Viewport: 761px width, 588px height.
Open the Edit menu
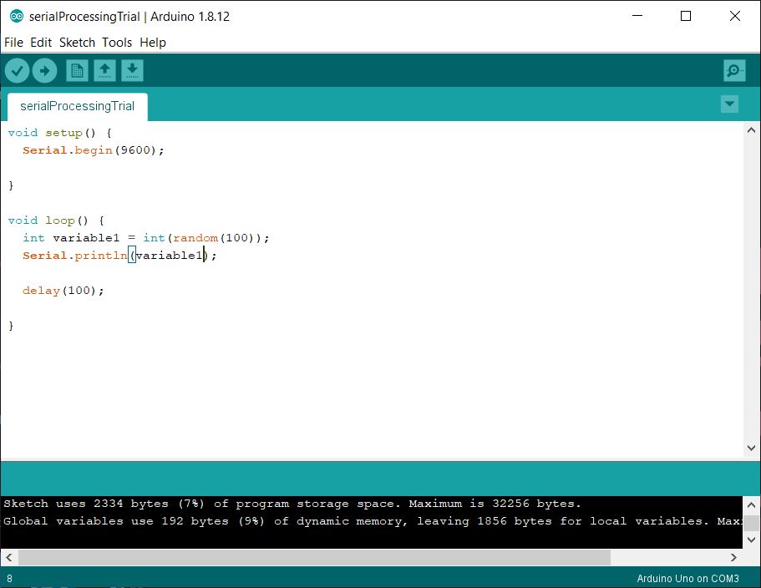[x=41, y=43]
